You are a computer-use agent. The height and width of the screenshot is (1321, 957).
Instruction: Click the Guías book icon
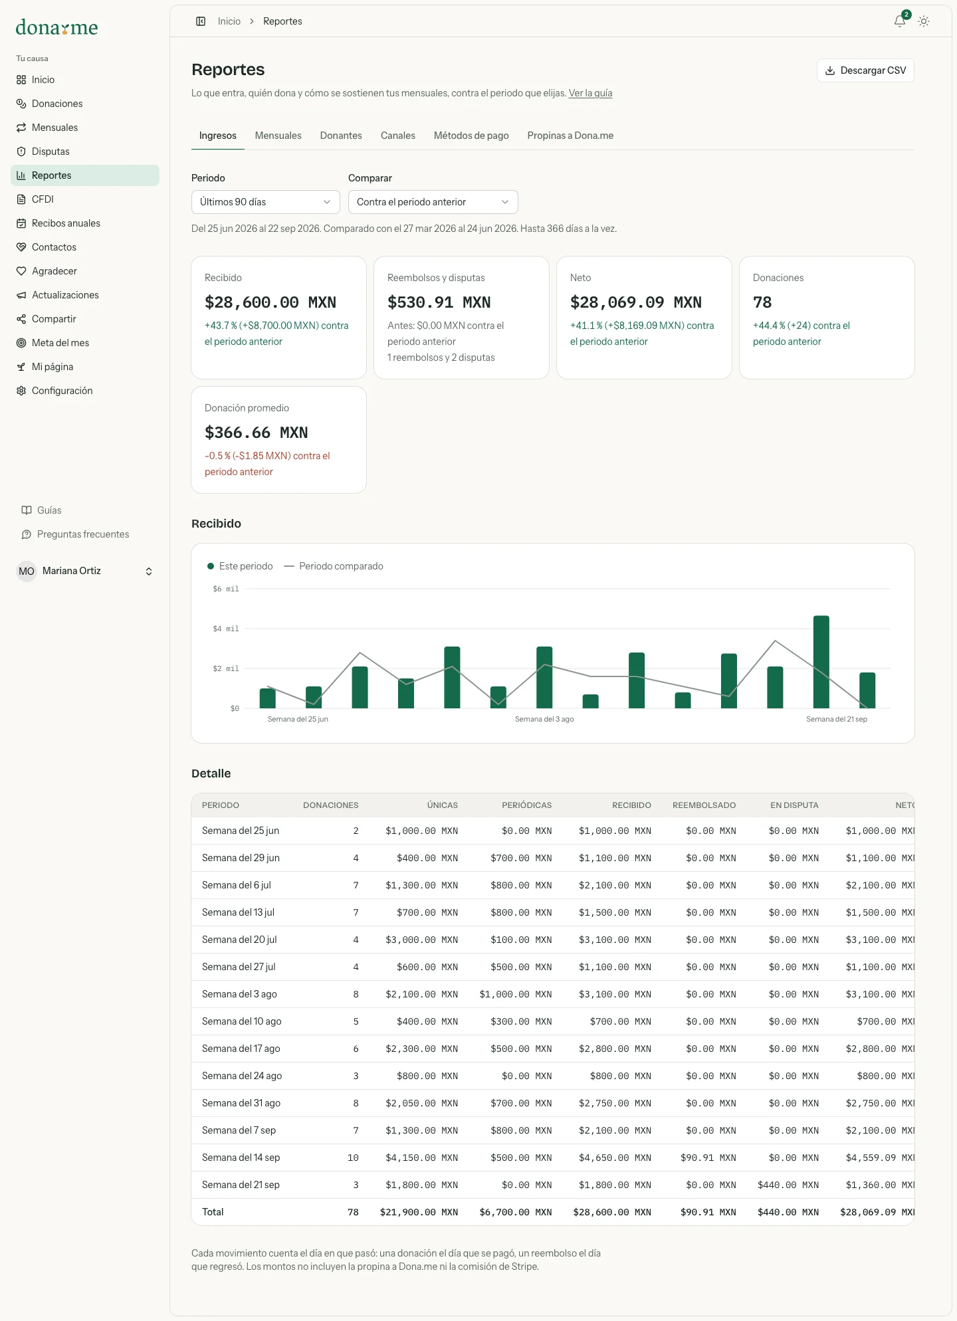point(27,510)
